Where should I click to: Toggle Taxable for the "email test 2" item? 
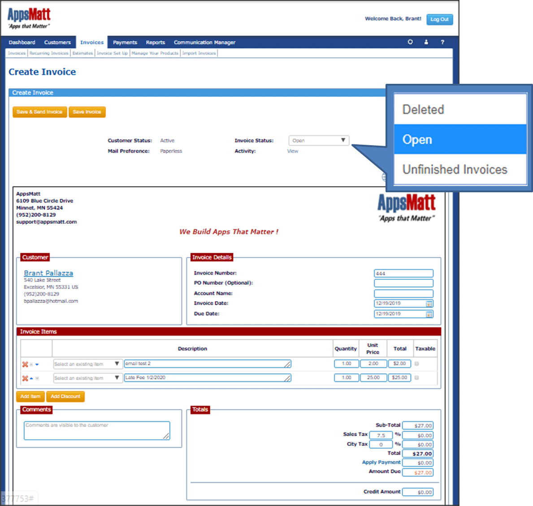[417, 363]
